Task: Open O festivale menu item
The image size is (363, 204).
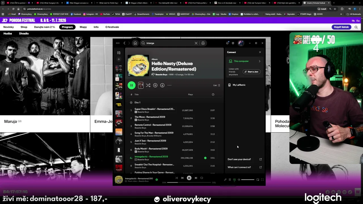Action: tap(112, 27)
